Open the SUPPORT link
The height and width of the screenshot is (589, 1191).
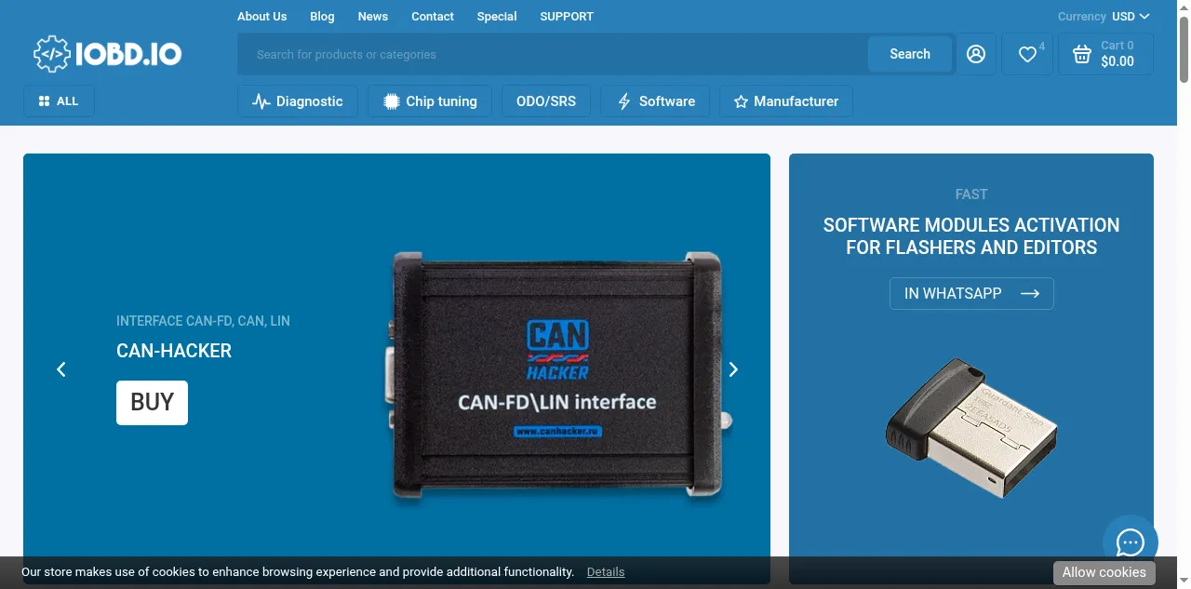click(567, 16)
